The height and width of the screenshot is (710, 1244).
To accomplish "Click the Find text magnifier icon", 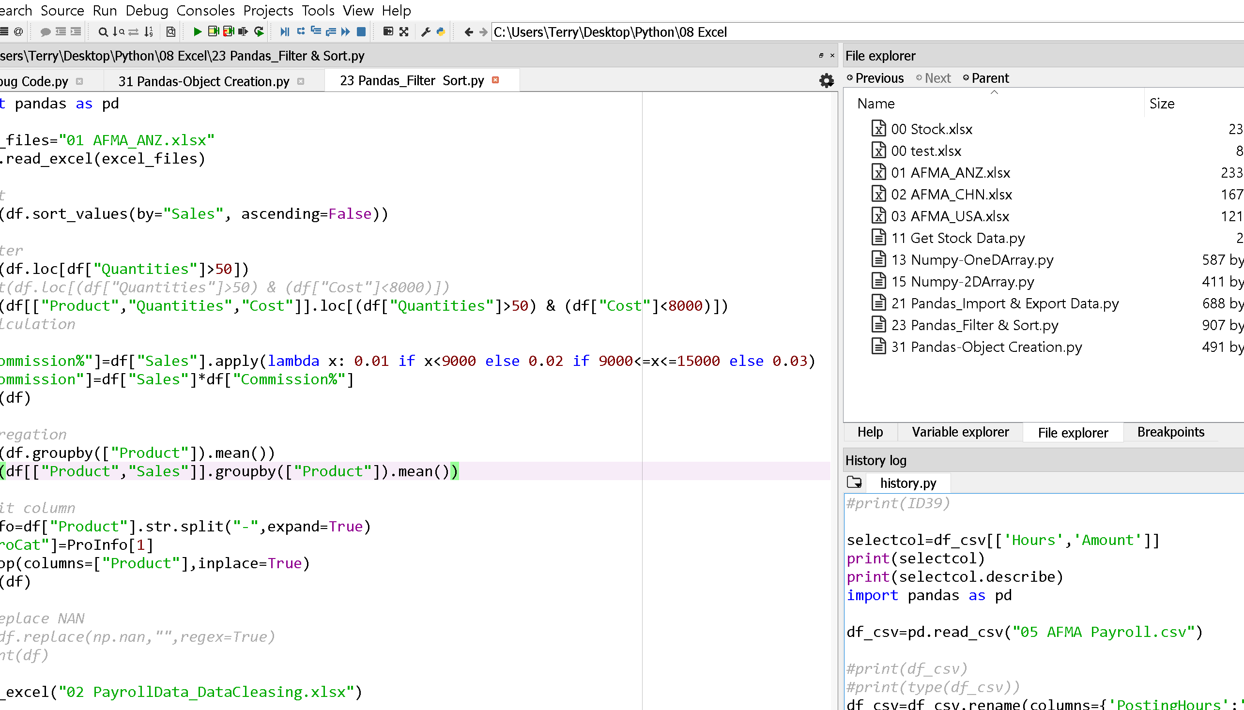I will 103,31.
